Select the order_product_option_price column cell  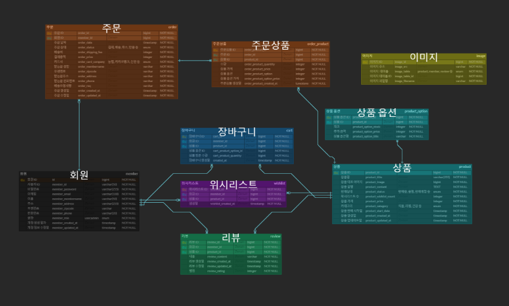coord(262,79)
